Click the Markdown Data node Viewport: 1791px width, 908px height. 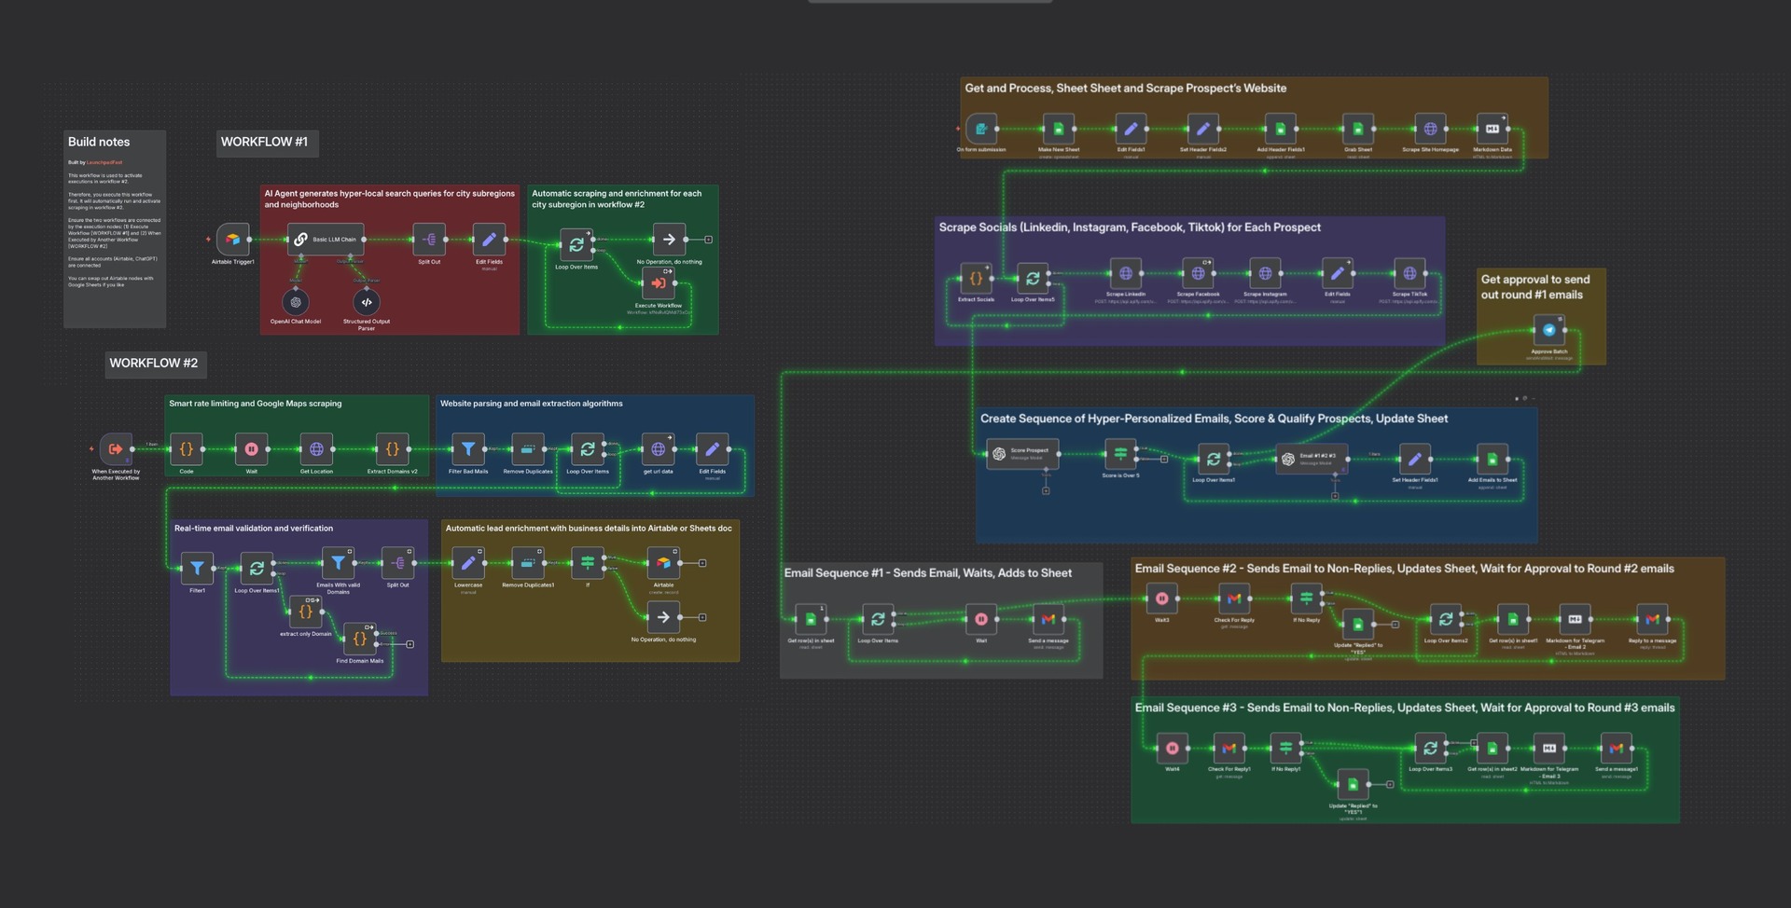click(x=1492, y=129)
